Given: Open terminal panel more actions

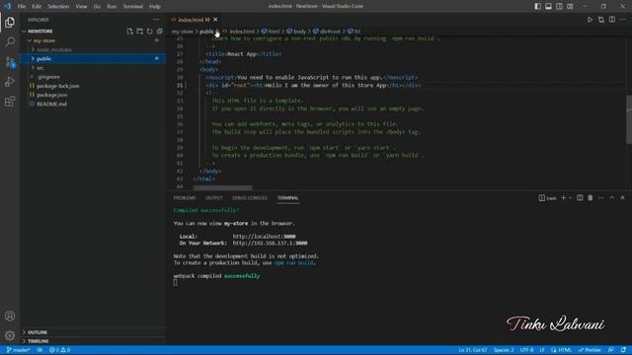Looking at the screenshot, I should click(x=601, y=198).
